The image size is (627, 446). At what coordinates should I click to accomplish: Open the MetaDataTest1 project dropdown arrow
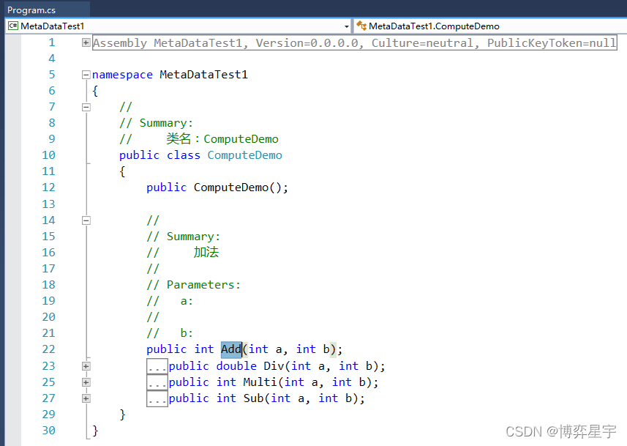click(x=346, y=26)
